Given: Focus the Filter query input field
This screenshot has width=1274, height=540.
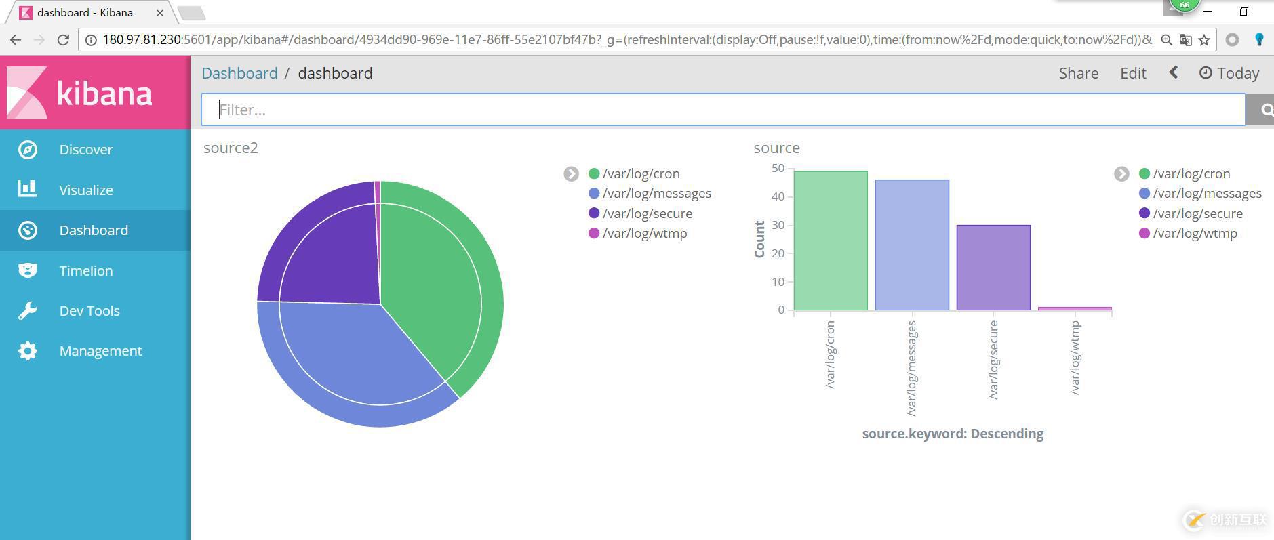Looking at the screenshot, I should tap(723, 110).
